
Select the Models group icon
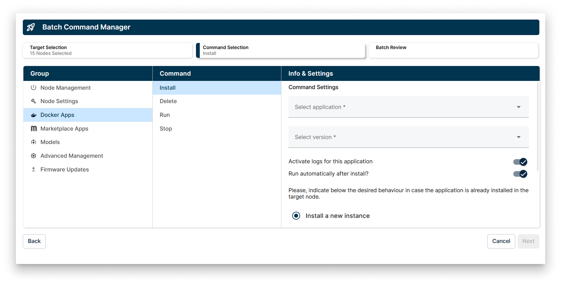(34, 142)
